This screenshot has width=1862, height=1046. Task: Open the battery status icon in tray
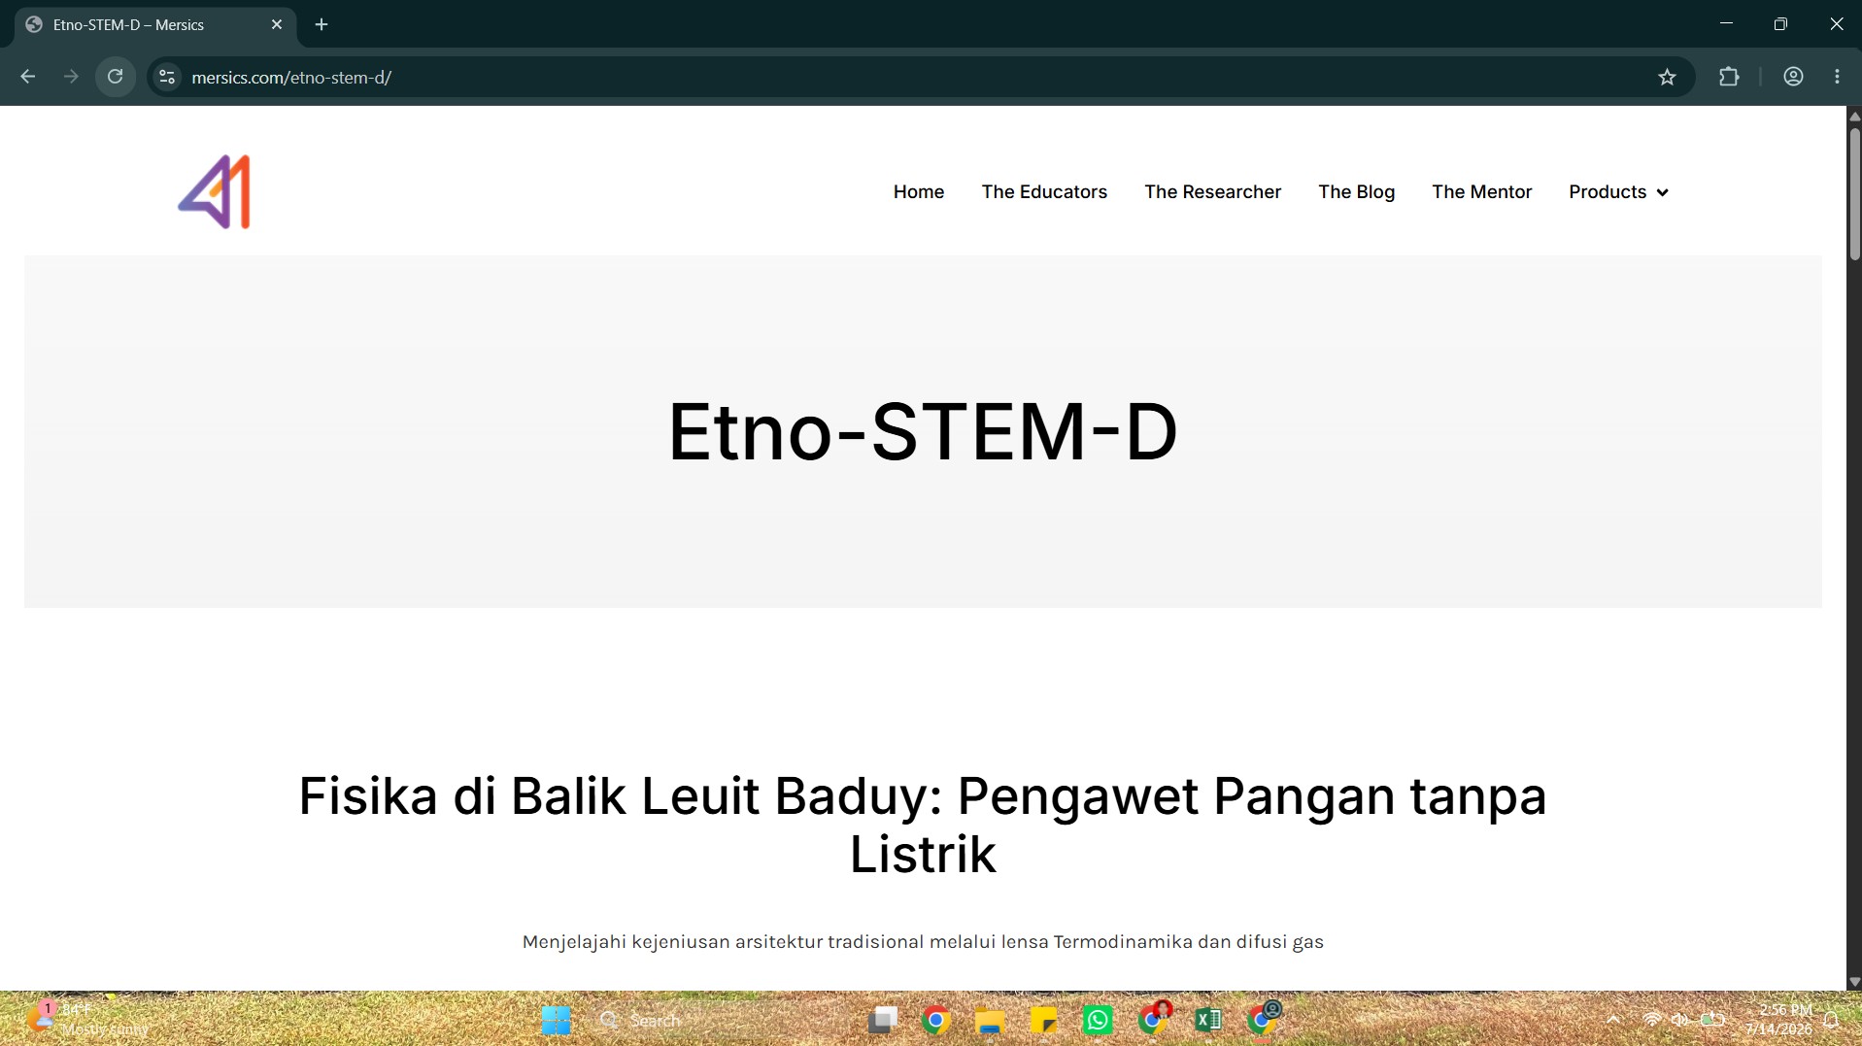coord(1711,1020)
